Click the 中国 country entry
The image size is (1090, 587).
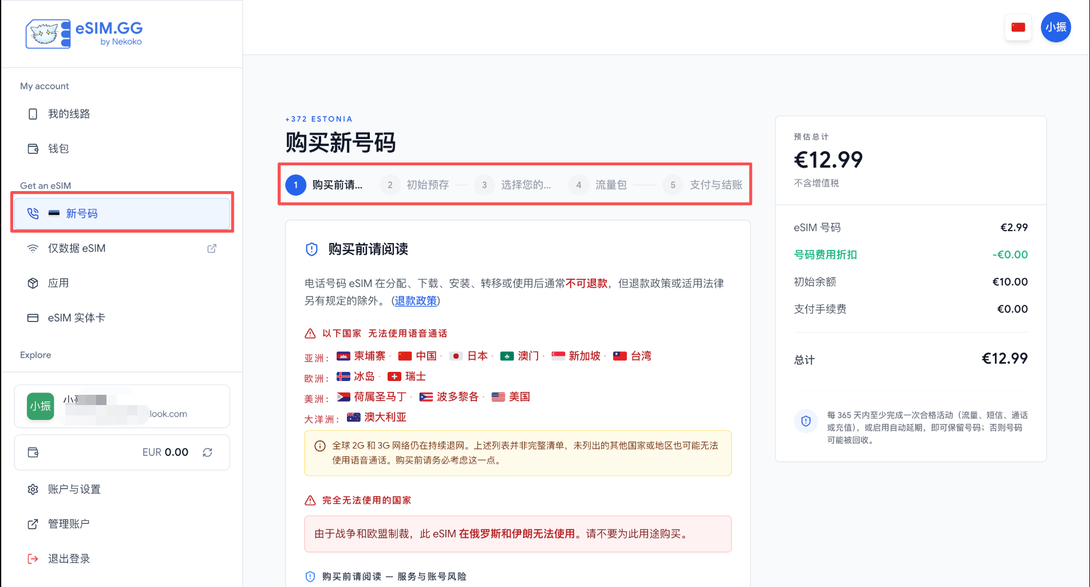point(417,356)
